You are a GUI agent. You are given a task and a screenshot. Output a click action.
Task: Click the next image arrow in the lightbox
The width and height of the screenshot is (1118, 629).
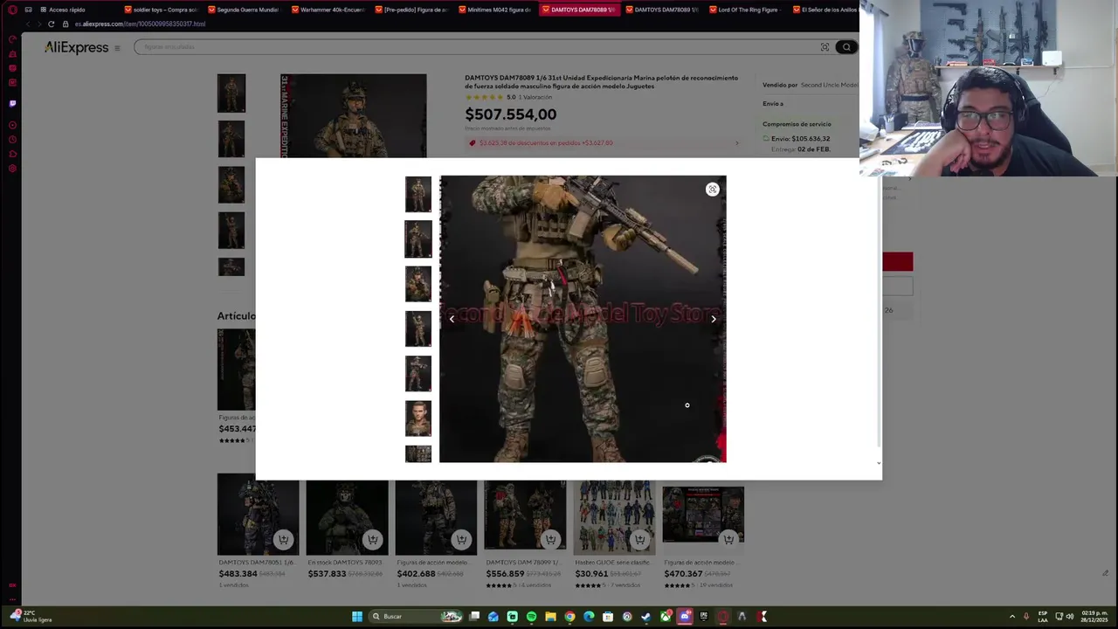click(714, 319)
